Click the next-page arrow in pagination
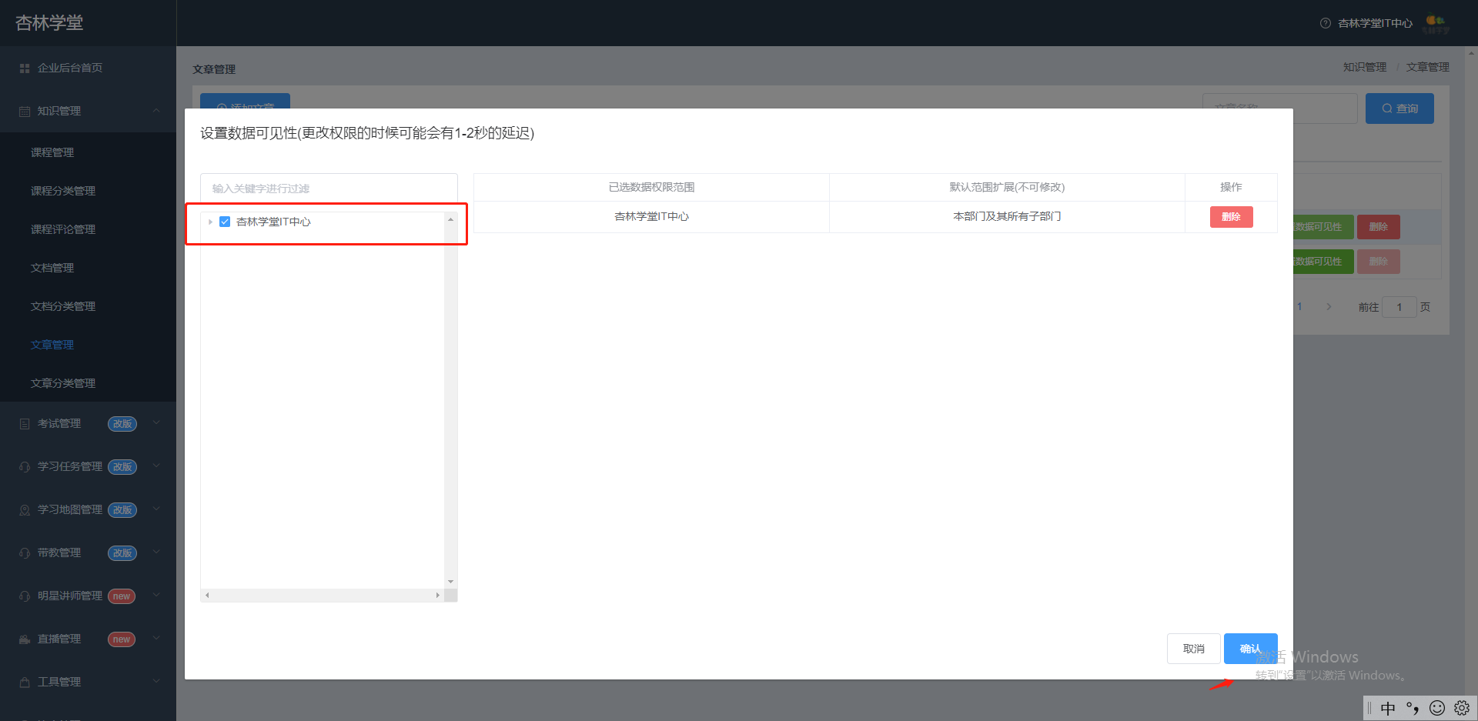1478x721 pixels. (x=1329, y=307)
